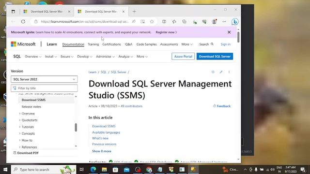Viewport: 310px width, 174px height.
Task: Open the Mail app from the taskbar
Action: pyautogui.click(x=126, y=170)
